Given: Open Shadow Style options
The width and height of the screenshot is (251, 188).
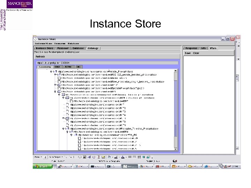Looking at the screenshot, I should click(x=144, y=157).
